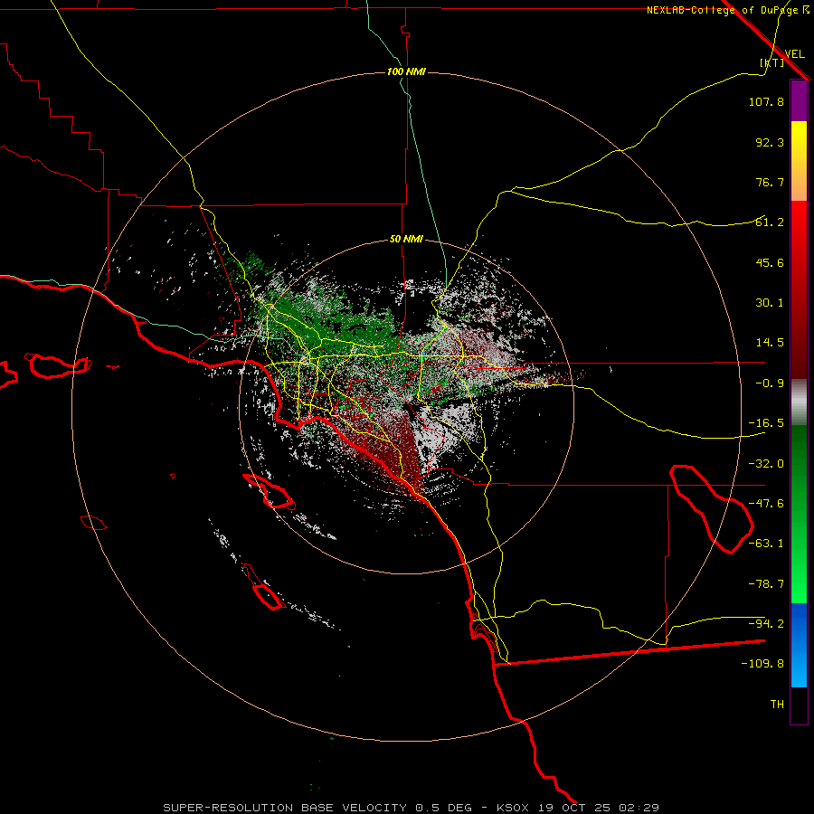Click the -63.1 velocity scale value
814x814 pixels.
tap(766, 544)
